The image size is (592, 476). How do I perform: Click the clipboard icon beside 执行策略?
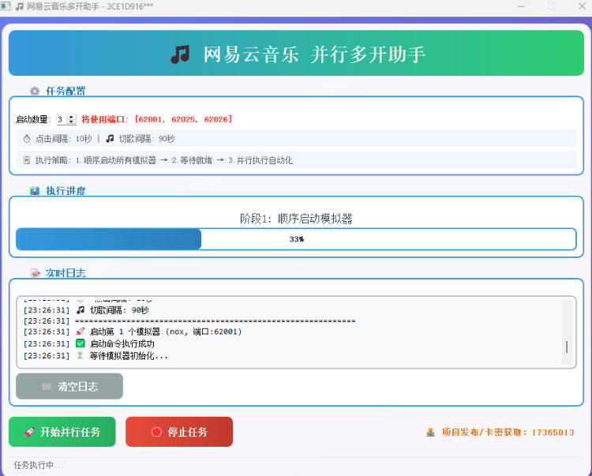point(26,160)
